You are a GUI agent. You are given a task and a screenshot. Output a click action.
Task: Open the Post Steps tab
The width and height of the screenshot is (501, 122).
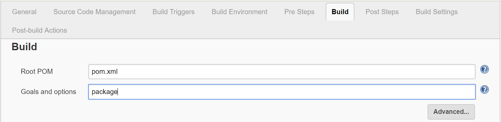coord(382,12)
